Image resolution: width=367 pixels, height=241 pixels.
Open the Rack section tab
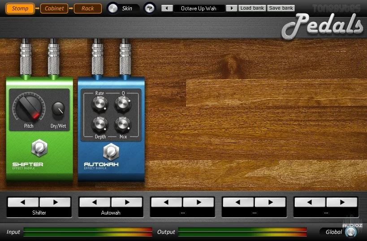88,9
